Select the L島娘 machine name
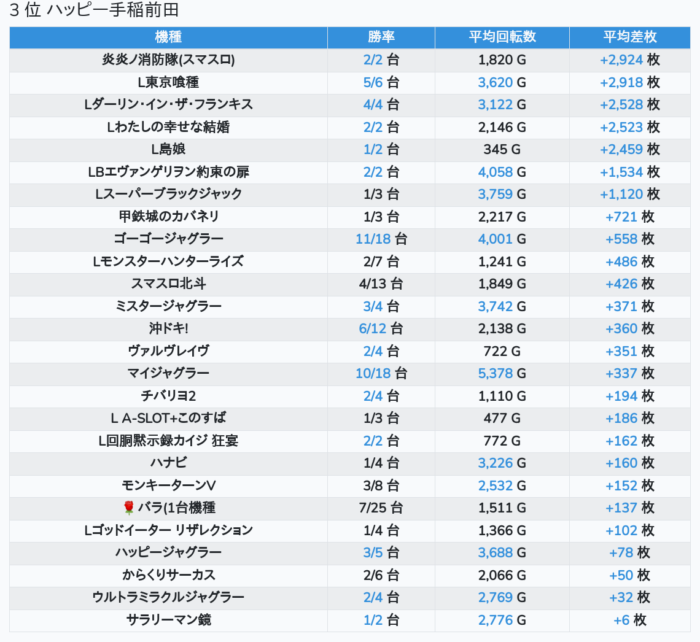Screen dimensions: 700x642 168,149
